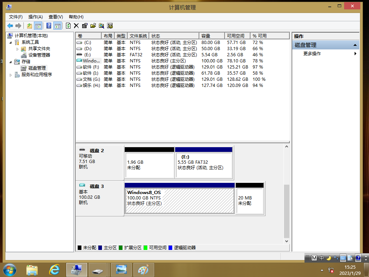Viewport: 369px width, 277px height.
Task: Click the removable drive taskbar icon
Action: pyautogui.click(x=97, y=270)
